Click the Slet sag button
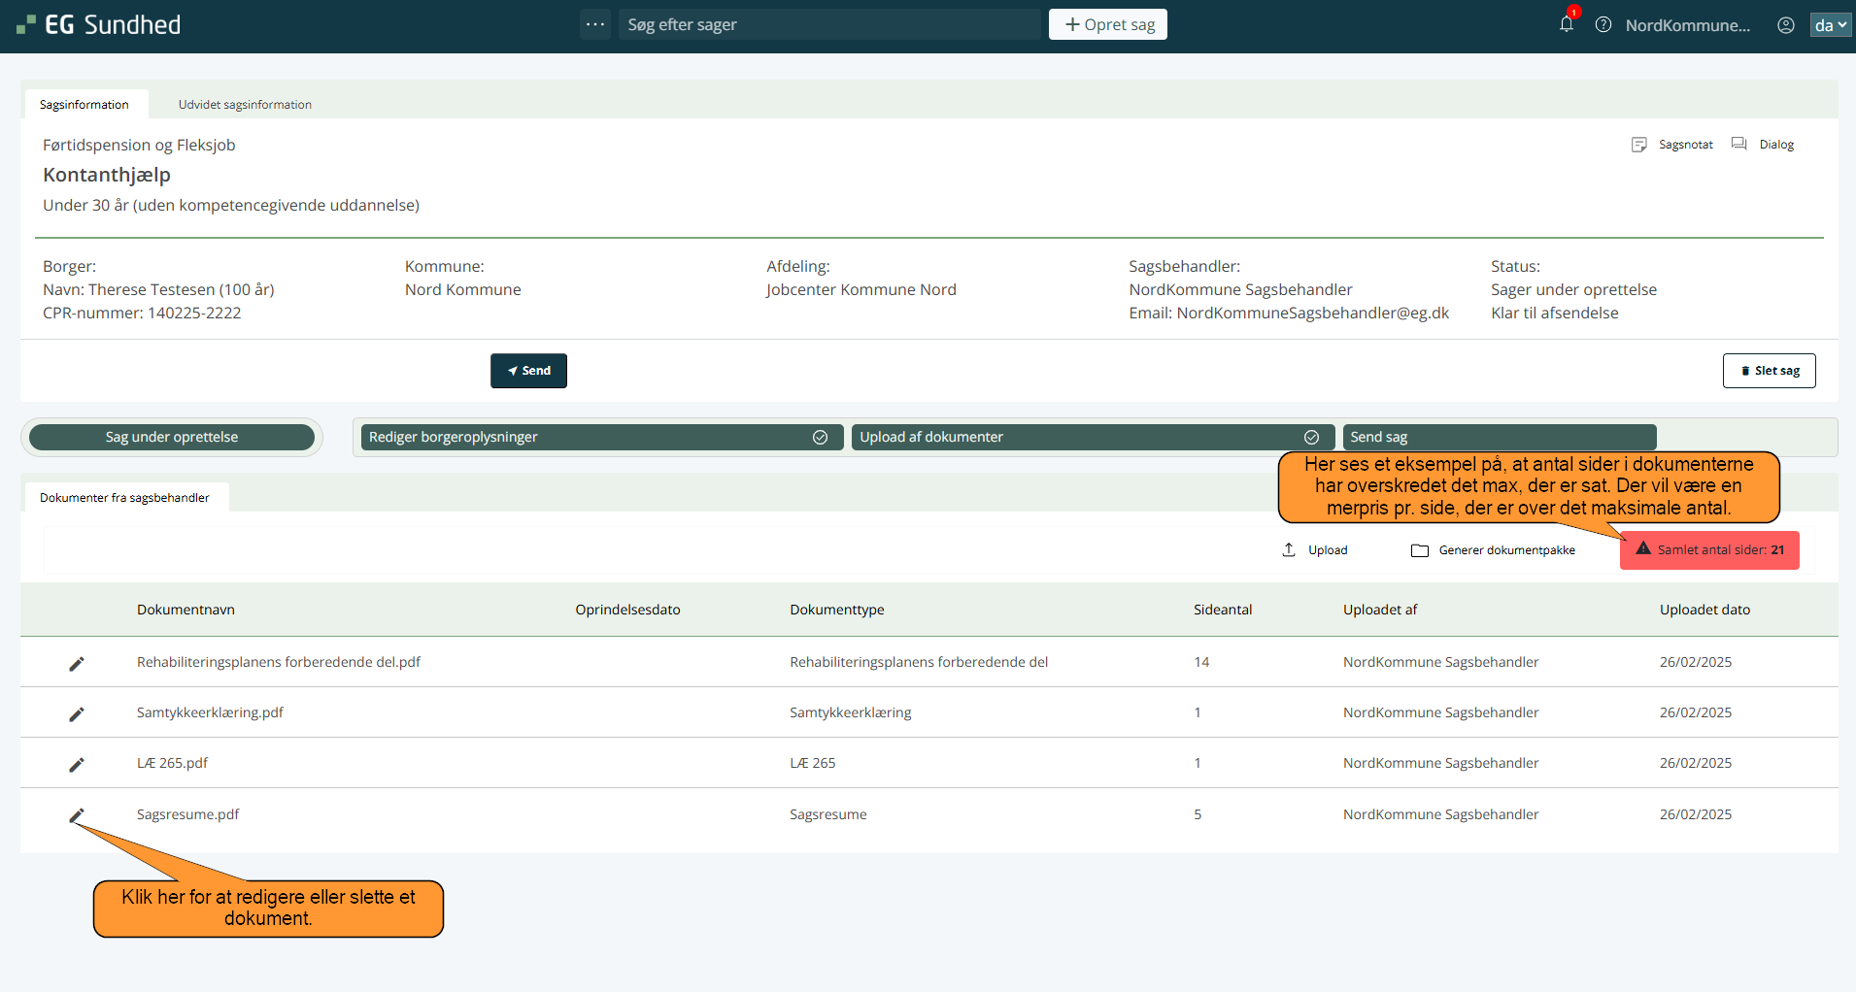 point(1769,371)
